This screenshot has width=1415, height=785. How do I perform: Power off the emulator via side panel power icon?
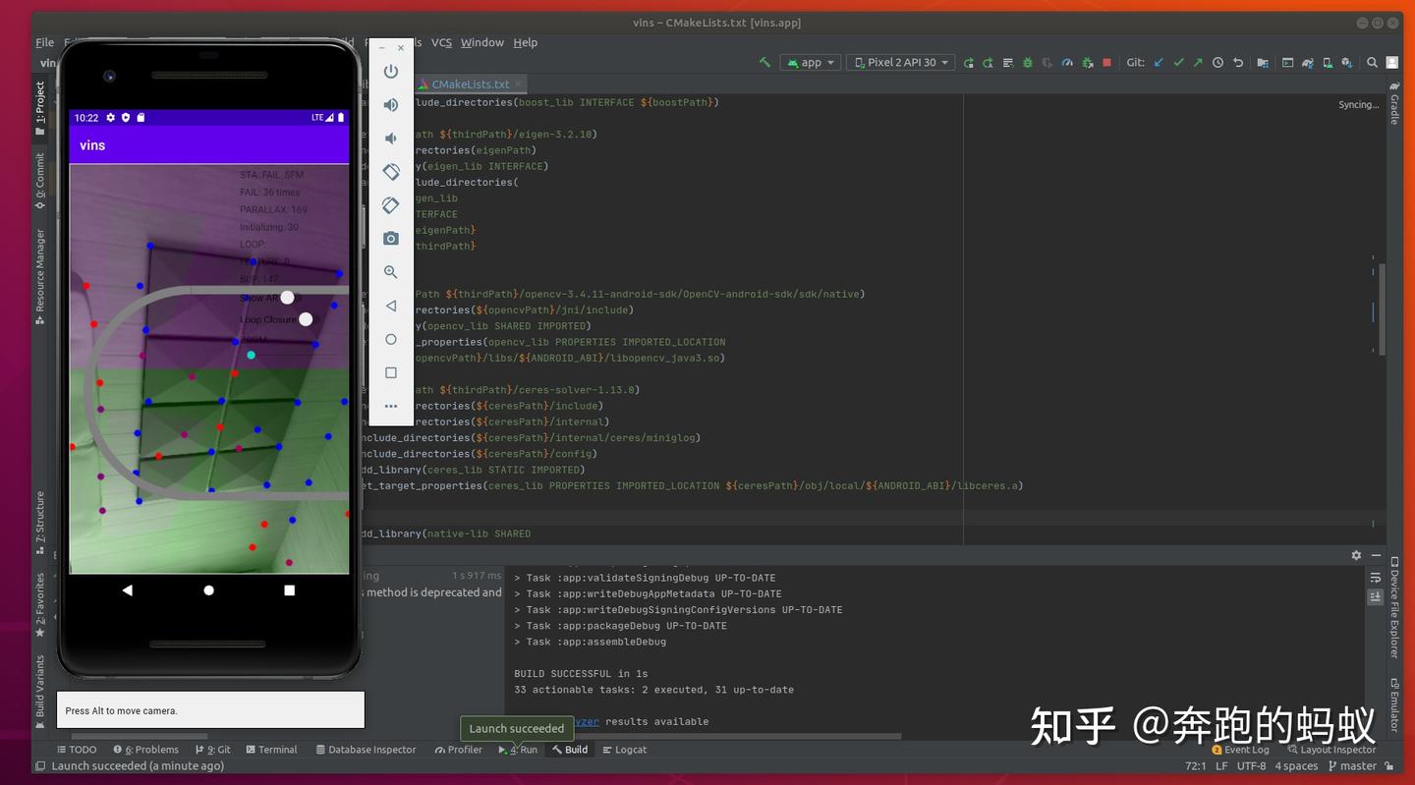tap(390, 71)
